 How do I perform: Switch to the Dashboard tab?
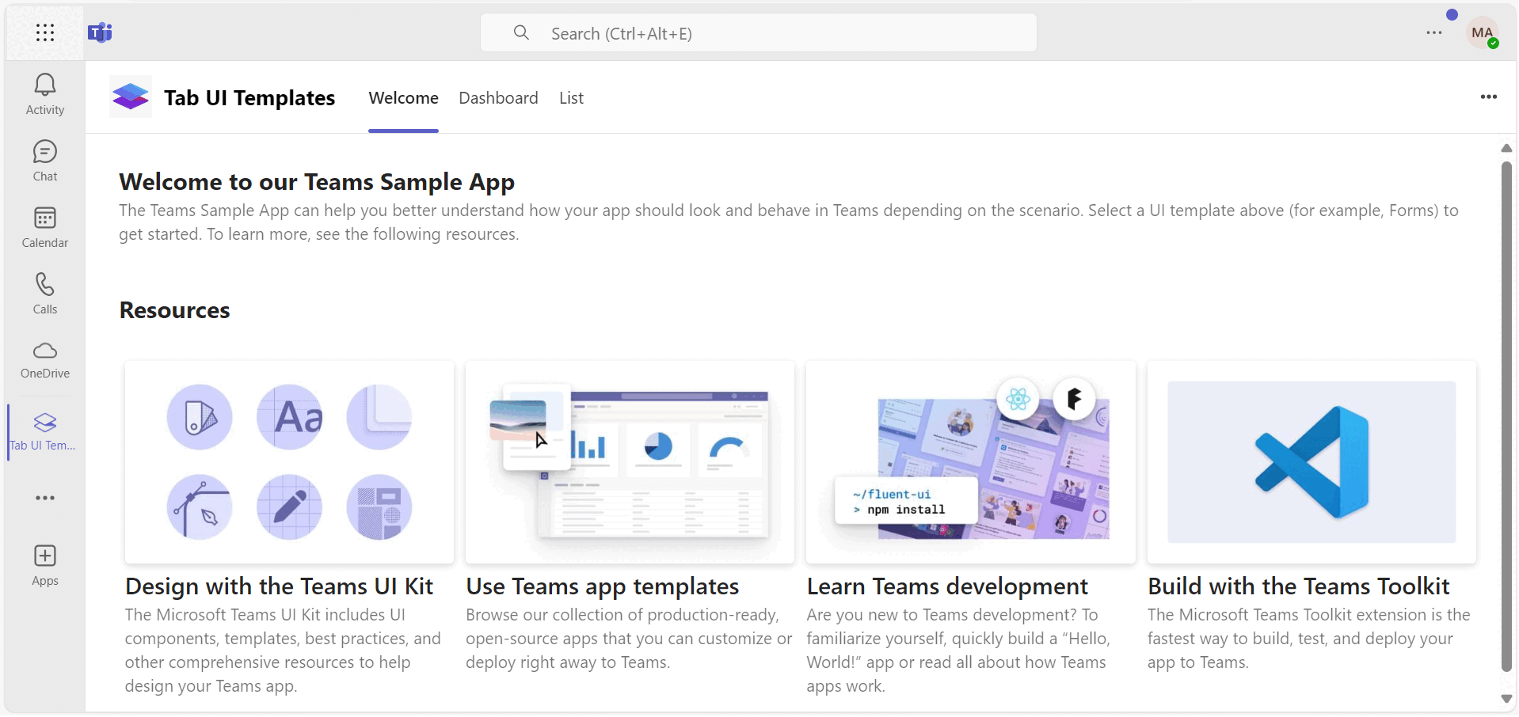498,97
